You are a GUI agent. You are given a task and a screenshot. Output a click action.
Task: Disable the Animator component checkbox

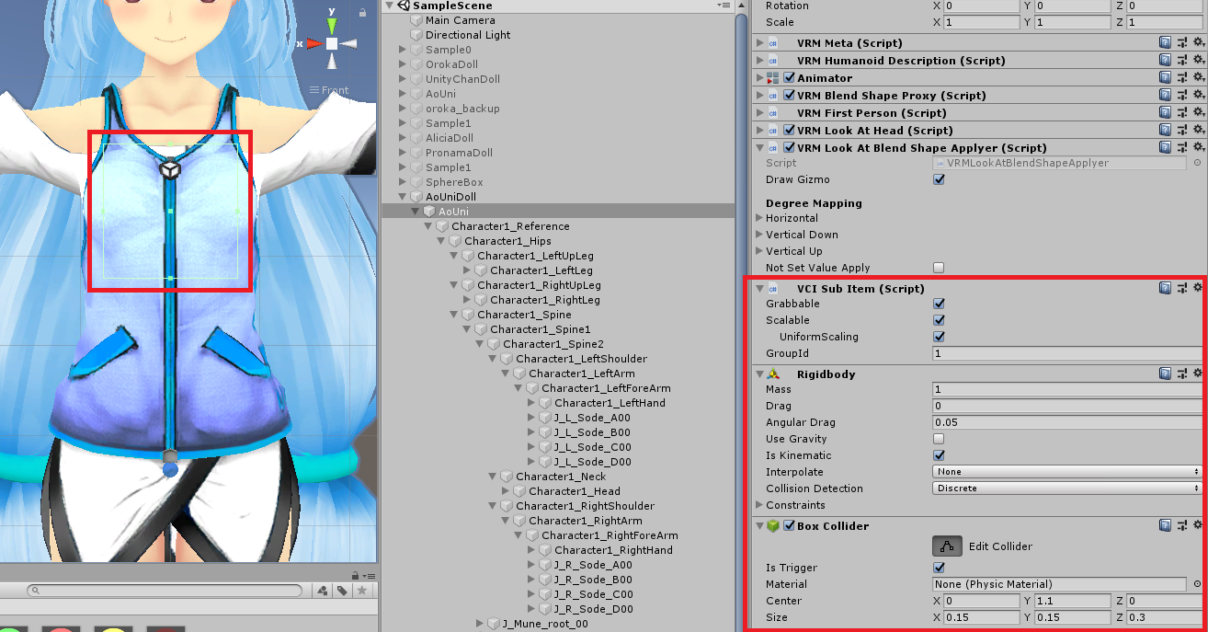pos(789,78)
